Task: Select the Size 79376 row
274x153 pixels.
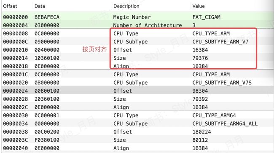Action: 137,58
